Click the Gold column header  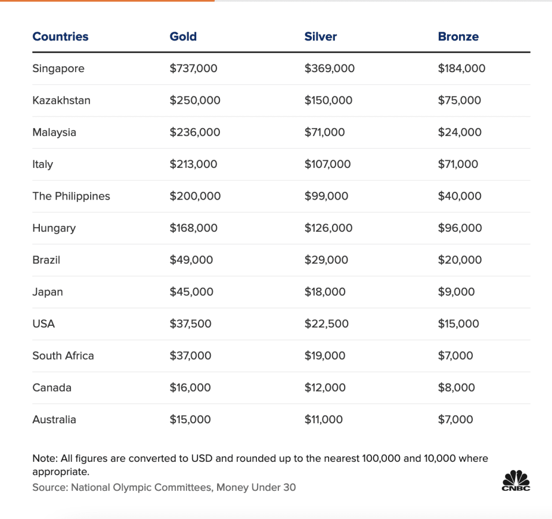[x=183, y=36]
